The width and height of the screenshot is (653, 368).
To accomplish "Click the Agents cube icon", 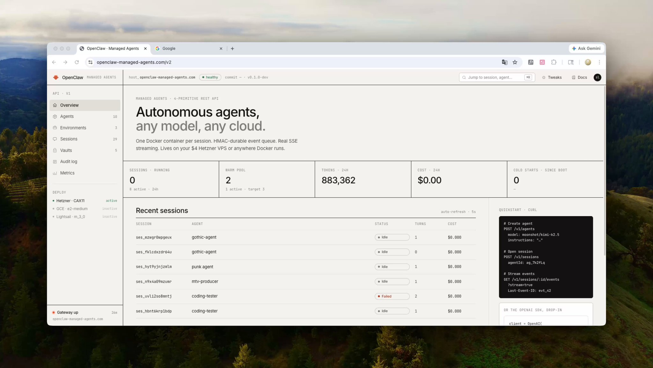I will tap(55, 116).
